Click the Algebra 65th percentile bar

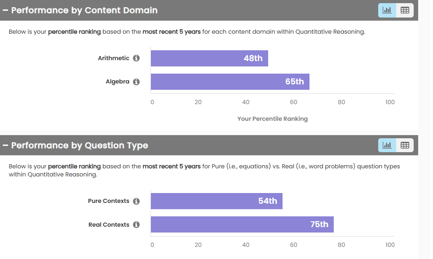pos(230,82)
